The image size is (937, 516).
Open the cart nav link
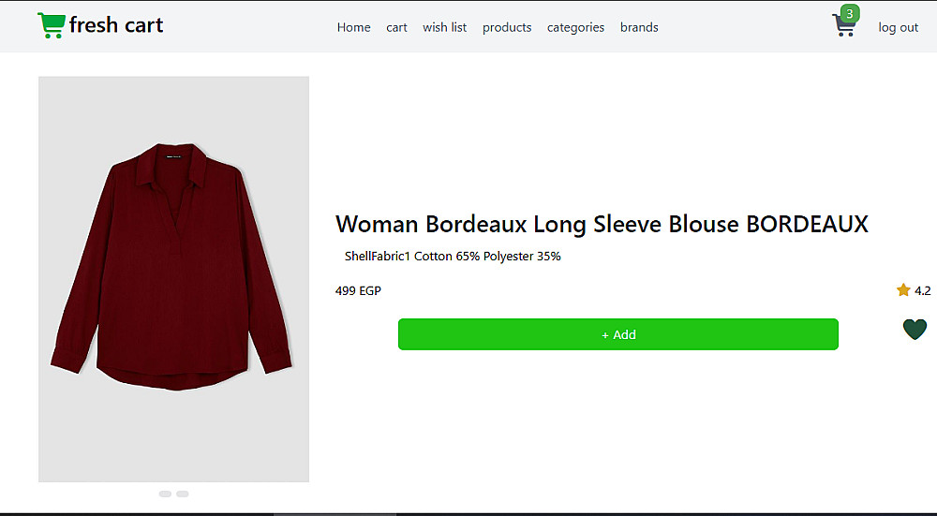point(396,27)
